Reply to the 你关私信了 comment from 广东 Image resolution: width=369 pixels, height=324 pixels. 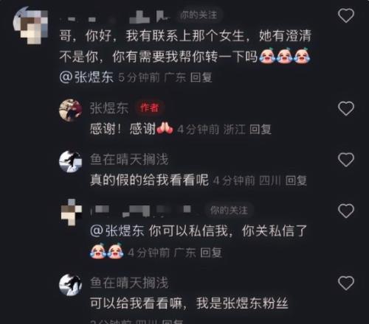pyautogui.click(x=211, y=253)
